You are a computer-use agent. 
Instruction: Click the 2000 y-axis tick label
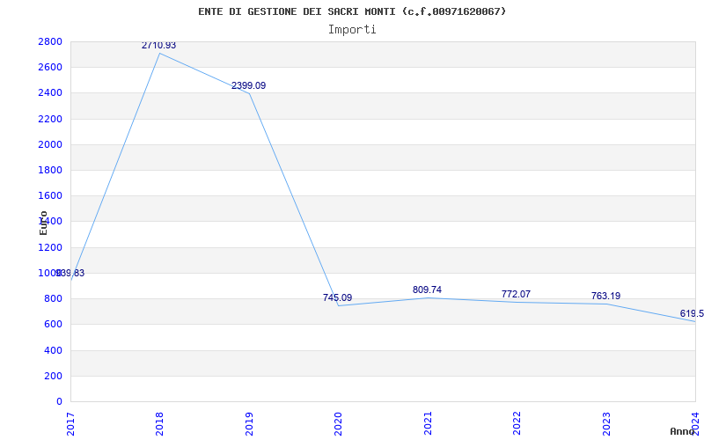point(50,144)
